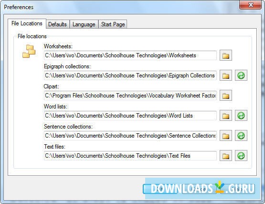Close the Preferences dialog window
Screen dimensions: 265x204
pos(251,5)
